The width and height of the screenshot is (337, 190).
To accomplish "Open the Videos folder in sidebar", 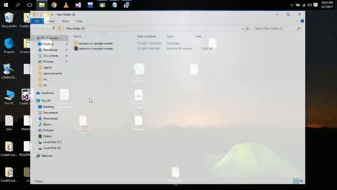I will click(x=47, y=136).
